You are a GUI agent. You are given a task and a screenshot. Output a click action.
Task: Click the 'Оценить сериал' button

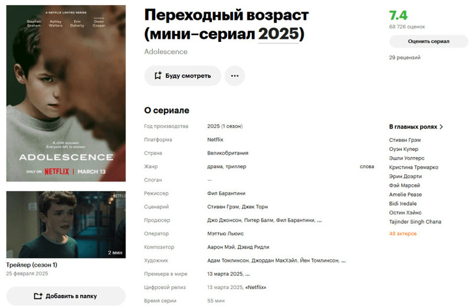pos(429,41)
